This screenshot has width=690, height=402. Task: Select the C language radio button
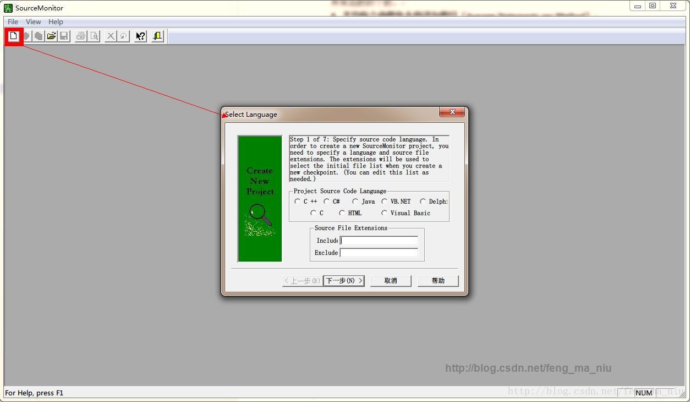pos(314,213)
